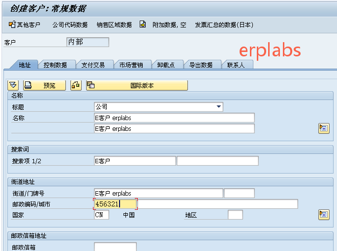Click the 预览 print preview button

pos(44,85)
